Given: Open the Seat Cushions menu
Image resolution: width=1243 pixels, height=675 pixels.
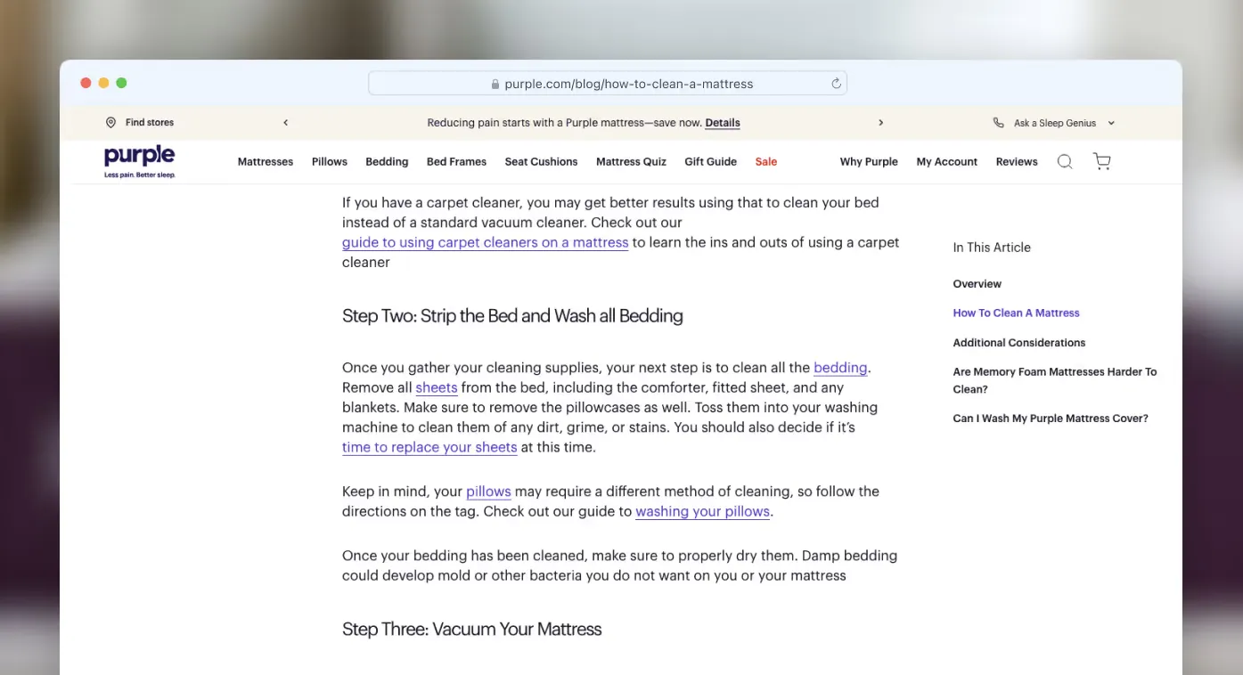Looking at the screenshot, I should (541, 161).
